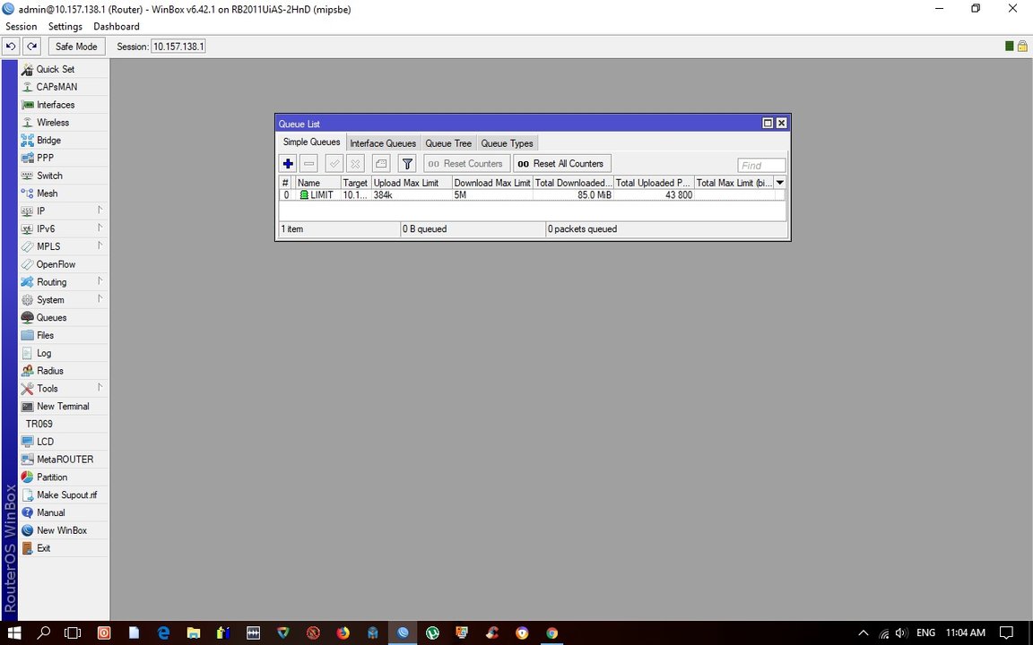This screenshot has width=1033, height=645.
Task: Click the Find search box
Action: (761, 166)
